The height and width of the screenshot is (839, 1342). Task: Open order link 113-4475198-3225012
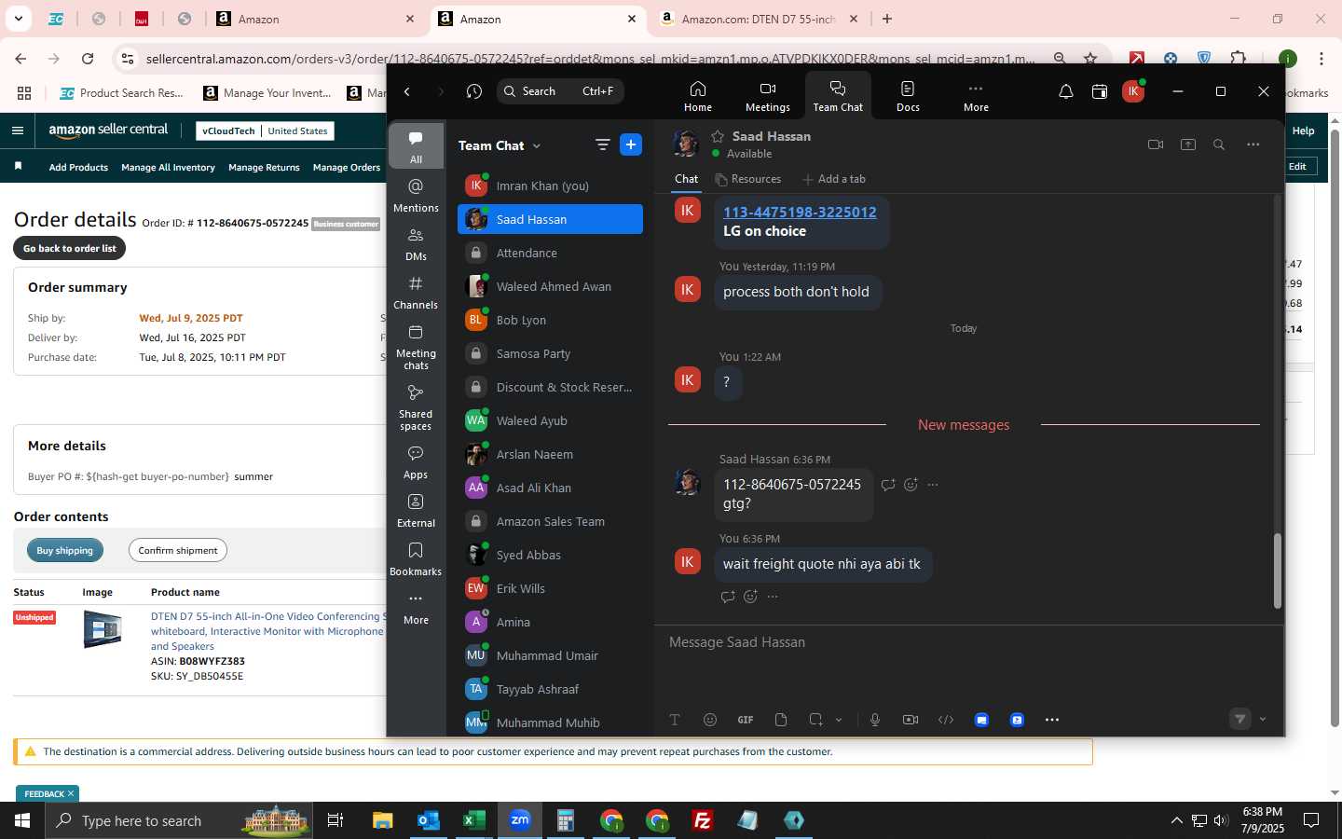tap(800, 212)
